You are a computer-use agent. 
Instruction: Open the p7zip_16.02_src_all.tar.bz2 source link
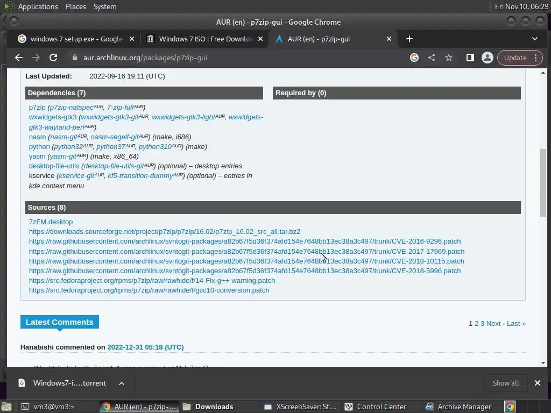pos(165,232)
